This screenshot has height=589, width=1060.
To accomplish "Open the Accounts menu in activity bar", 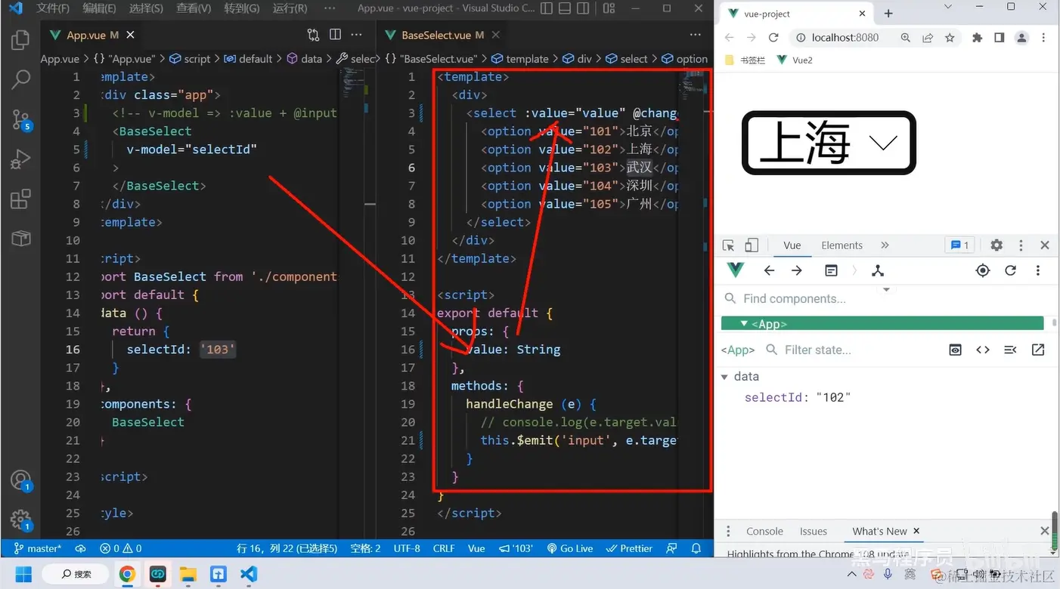I will (x=20, y=480).
